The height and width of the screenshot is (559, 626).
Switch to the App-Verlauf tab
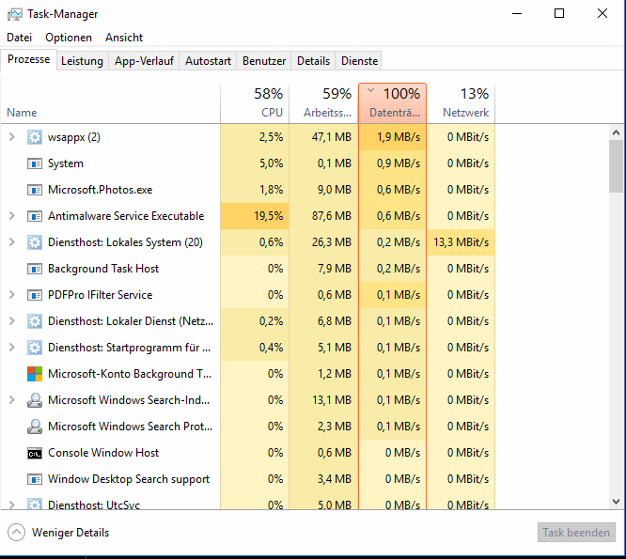pyautogui.click(x=144, y=61)
